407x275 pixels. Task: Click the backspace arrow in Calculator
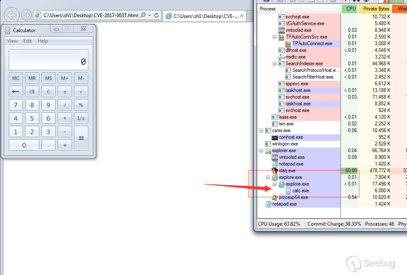(x=16, y=92)
